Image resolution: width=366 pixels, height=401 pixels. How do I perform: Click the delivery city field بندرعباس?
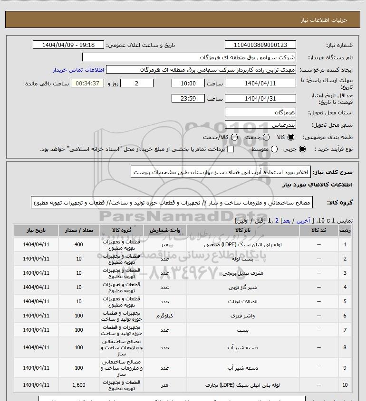260,124
